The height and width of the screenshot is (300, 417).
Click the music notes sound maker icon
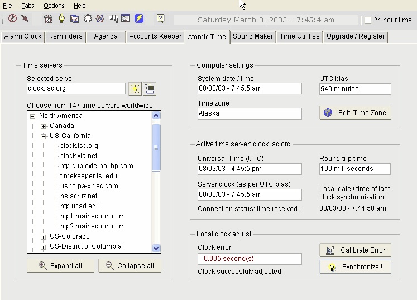pyautogui.click(x=113, y=19)
